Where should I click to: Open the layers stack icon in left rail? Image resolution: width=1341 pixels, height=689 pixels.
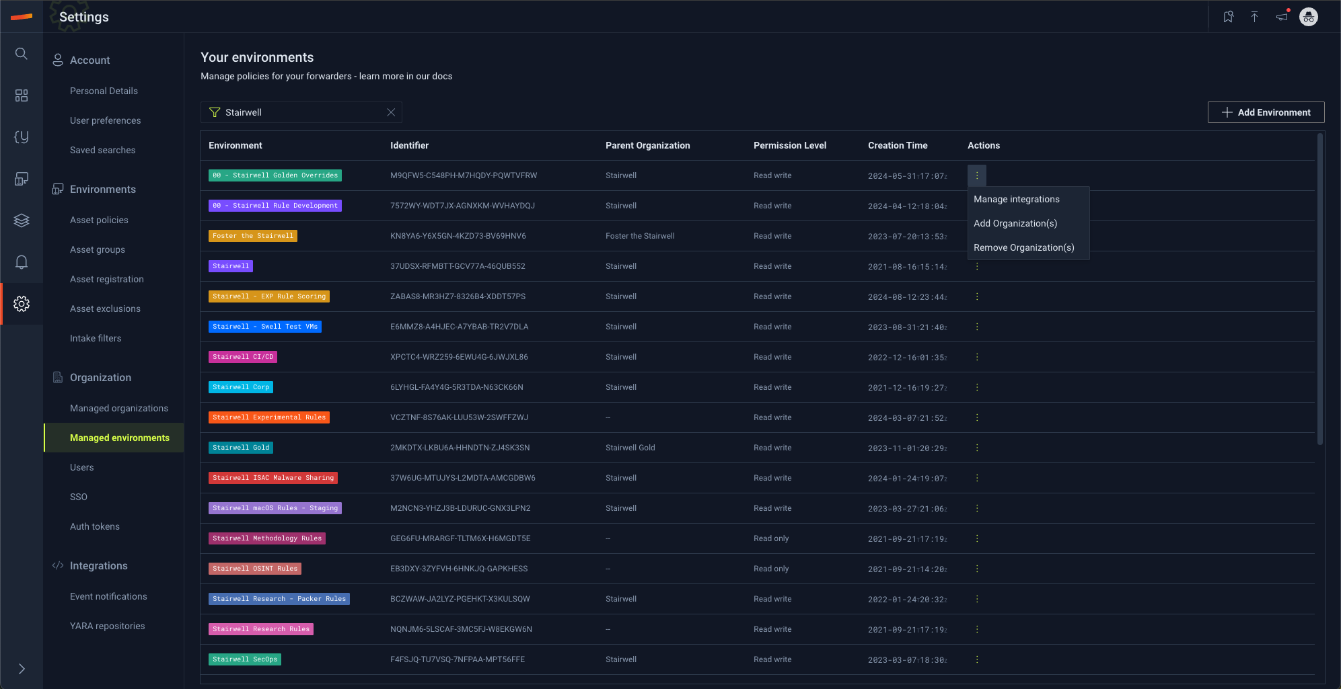coord(22,220)
